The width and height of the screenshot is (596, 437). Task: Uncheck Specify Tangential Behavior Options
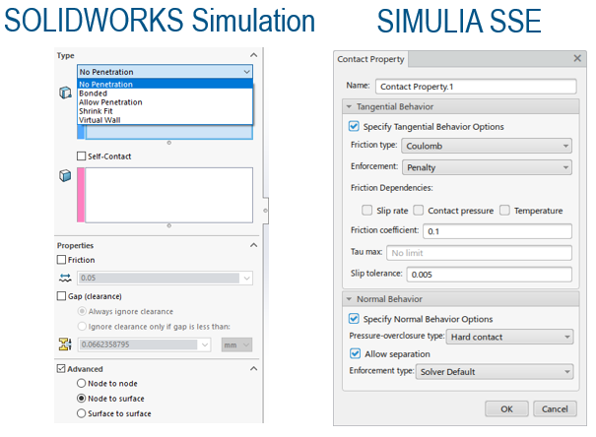[x=354, y=127]
